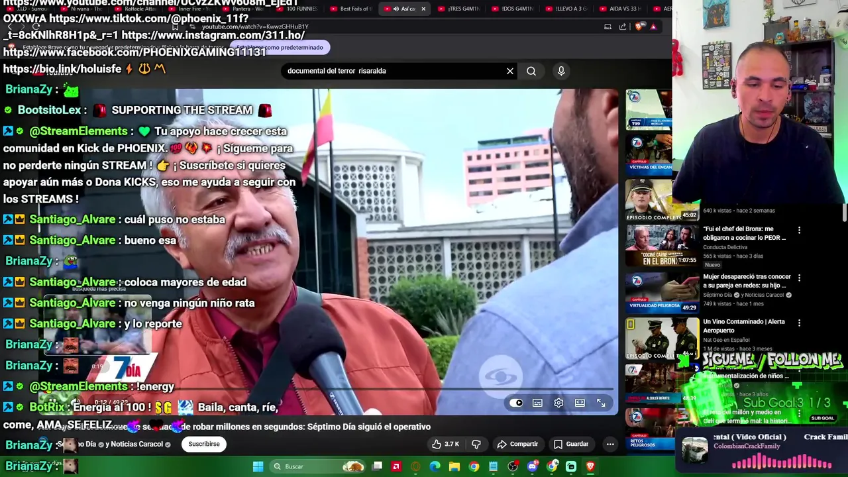Viewport: 848px width, 477px height.
Task: Open Windows Start menu
Action: click(258, 466)
